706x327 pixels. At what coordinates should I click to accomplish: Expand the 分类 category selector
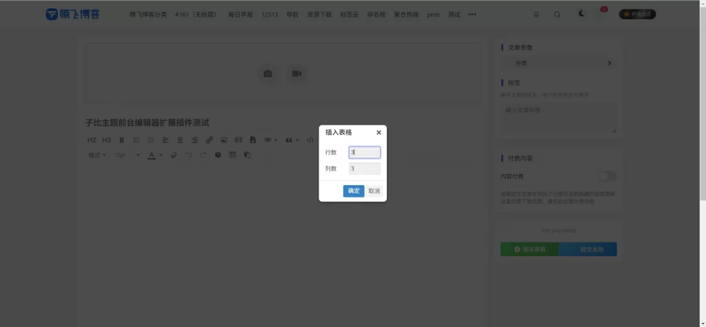tap(558, 63)
